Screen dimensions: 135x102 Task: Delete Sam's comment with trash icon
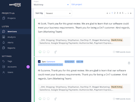pos(129,63)
